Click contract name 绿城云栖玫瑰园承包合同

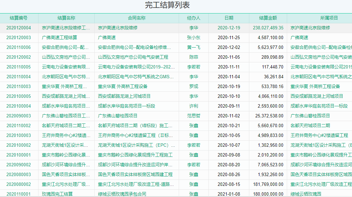tap(122, 194)
